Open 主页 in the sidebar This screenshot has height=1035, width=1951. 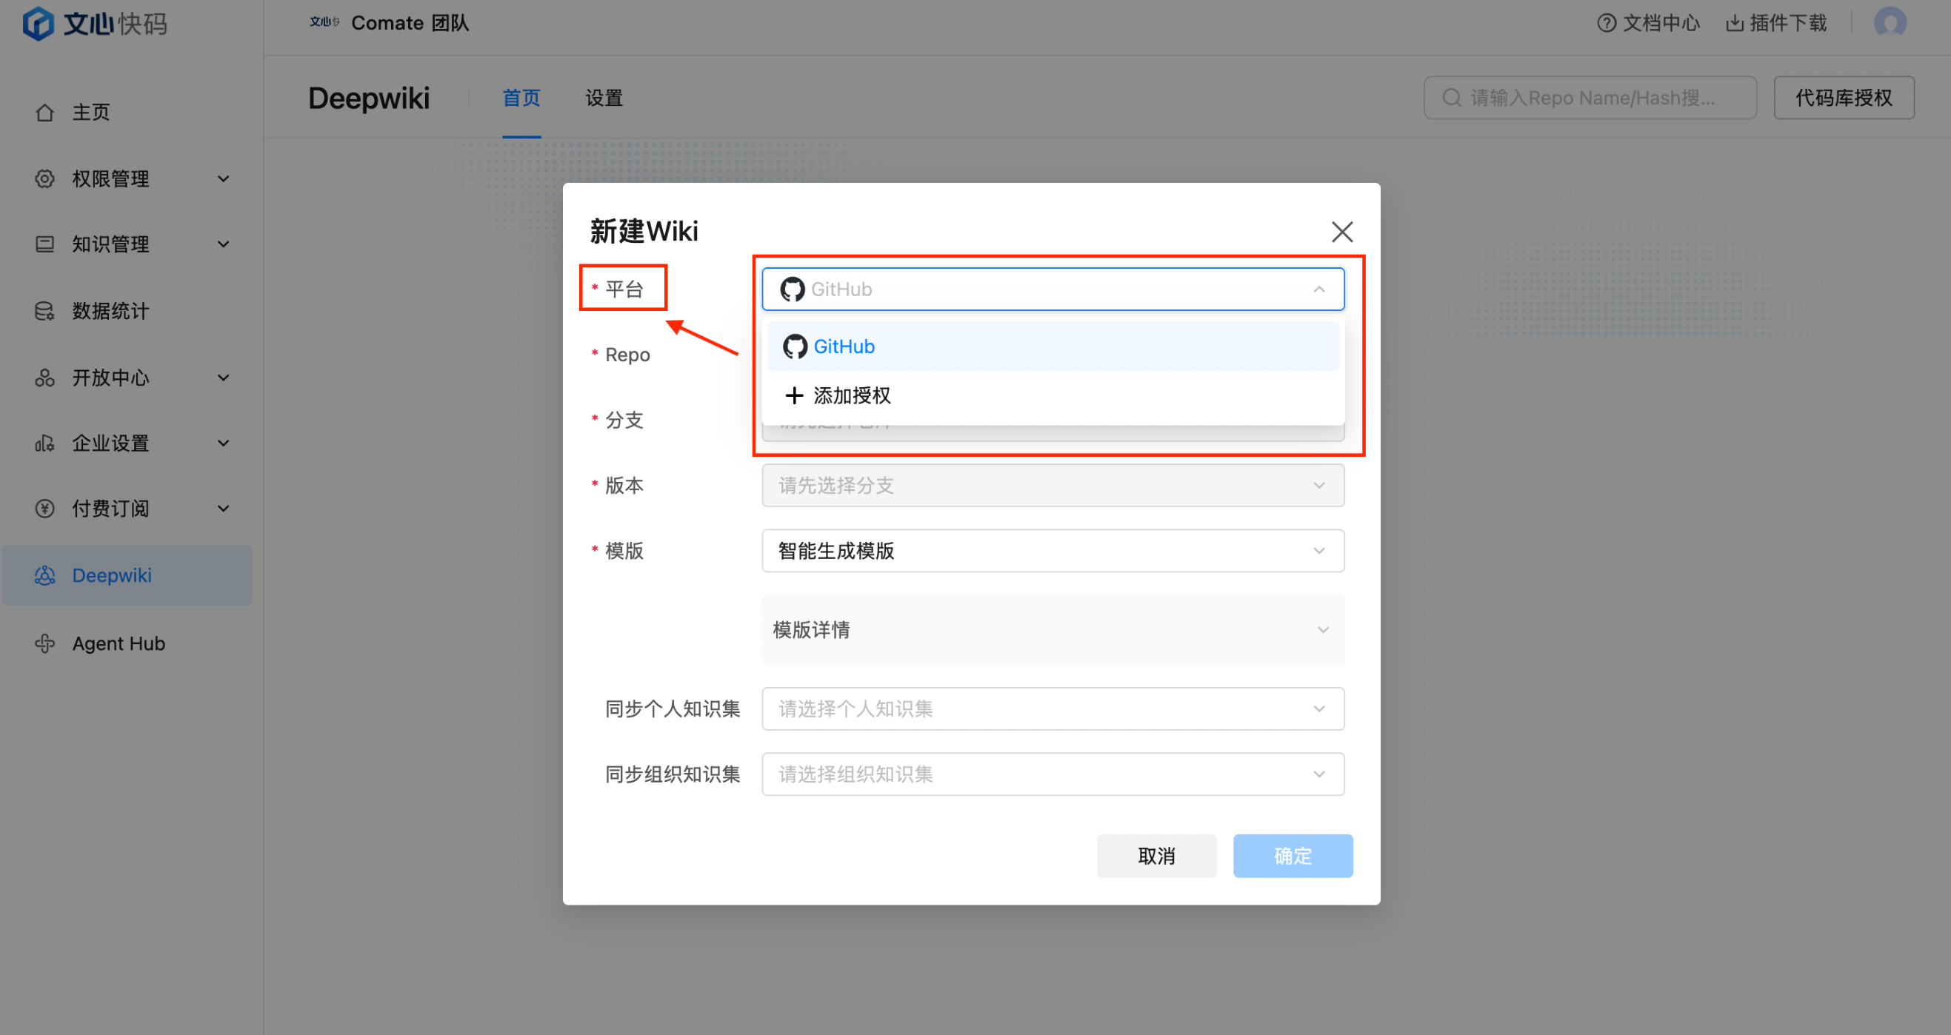[127, 113]
